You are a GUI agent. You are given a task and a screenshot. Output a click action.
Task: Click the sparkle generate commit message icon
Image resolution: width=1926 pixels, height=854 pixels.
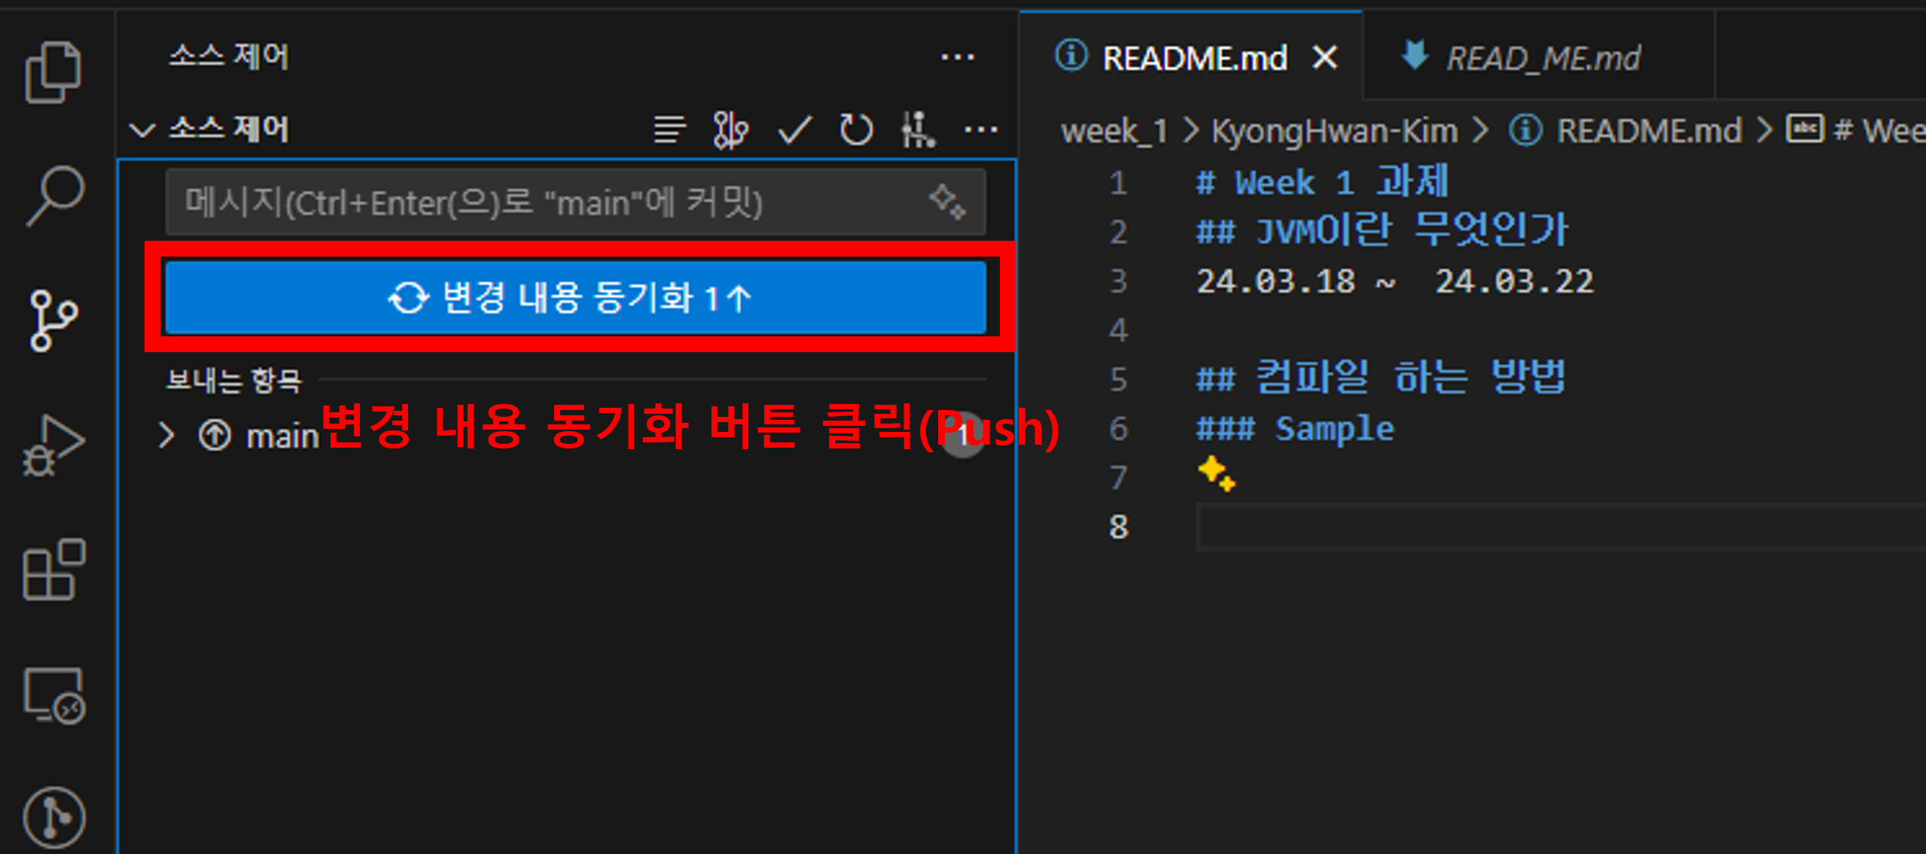tap(946, 201)
